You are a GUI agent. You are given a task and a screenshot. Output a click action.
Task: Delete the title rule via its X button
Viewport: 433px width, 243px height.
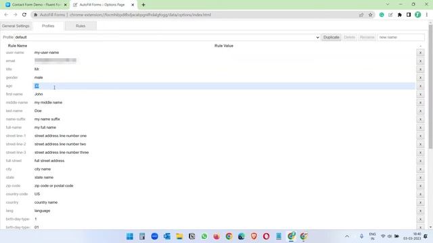(420, 69)
